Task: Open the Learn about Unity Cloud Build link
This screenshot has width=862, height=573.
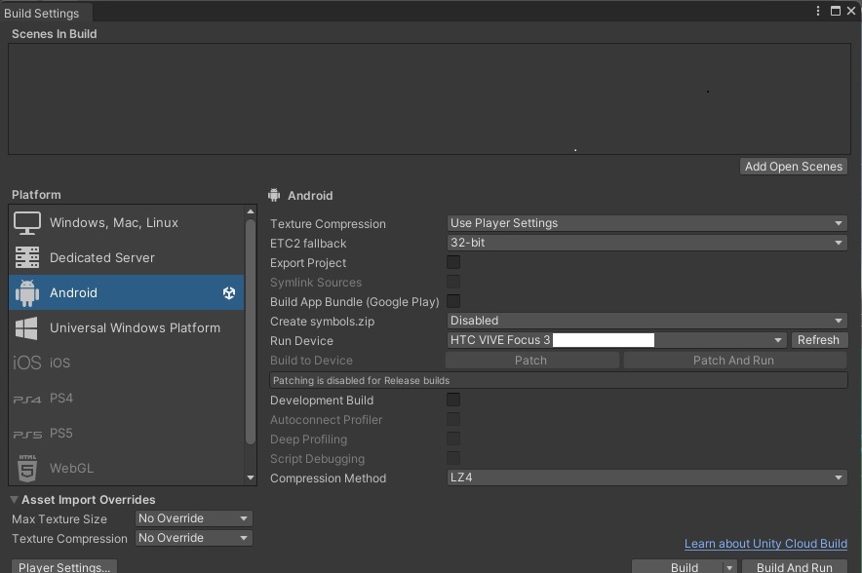Action: tap(765, 544)
